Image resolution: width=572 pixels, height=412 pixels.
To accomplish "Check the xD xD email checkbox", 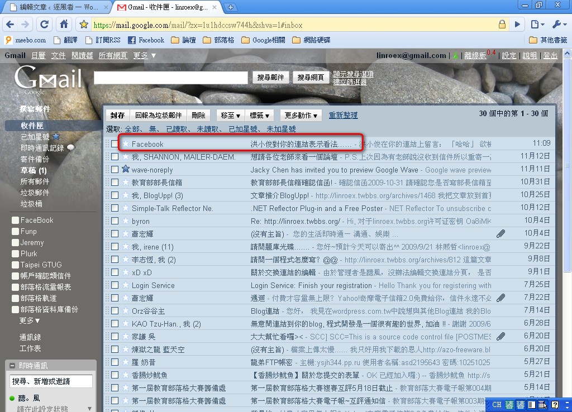I will pyautogui.click(x=115, y=272).
